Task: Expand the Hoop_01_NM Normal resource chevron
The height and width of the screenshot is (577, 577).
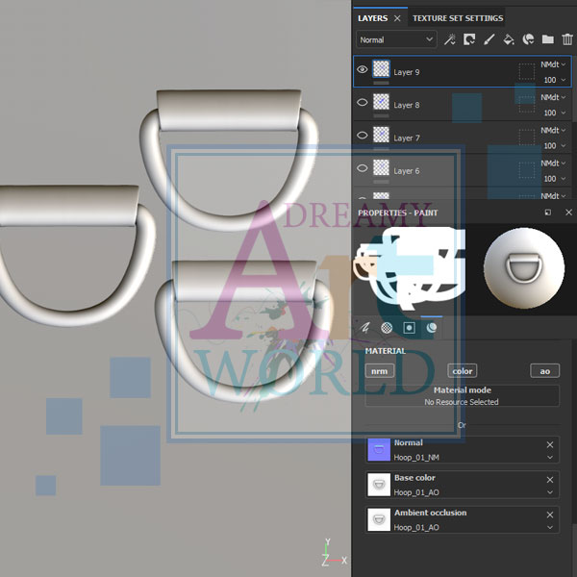Action: [x=550, y=459]
